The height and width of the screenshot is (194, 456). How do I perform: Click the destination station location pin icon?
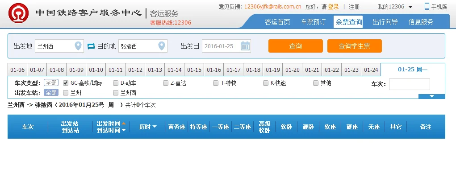coord(161,46)
